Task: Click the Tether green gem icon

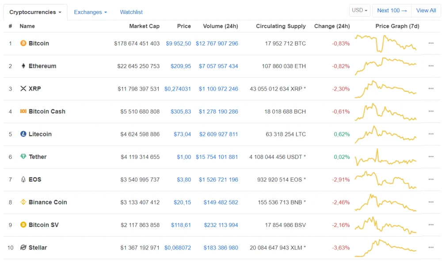Action: click(x=23, y=156)
